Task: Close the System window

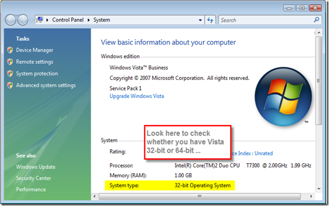Action: tap(315, 8)
